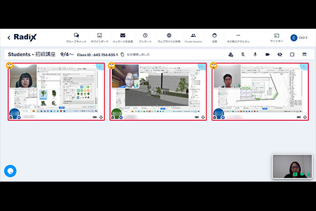Screen dimensions: 316x211
Task: Click the attention (注目) face icon
Action: [214, 36]
